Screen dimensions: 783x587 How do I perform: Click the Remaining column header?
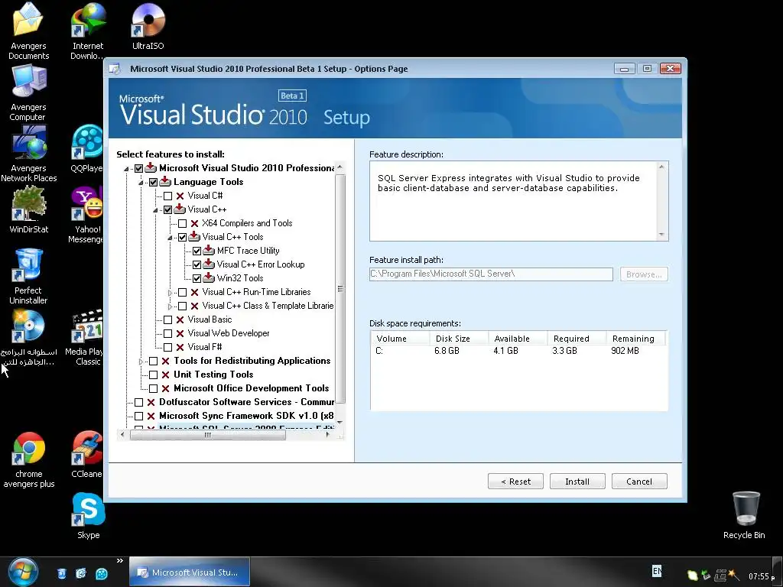click(x=636, y=339)
